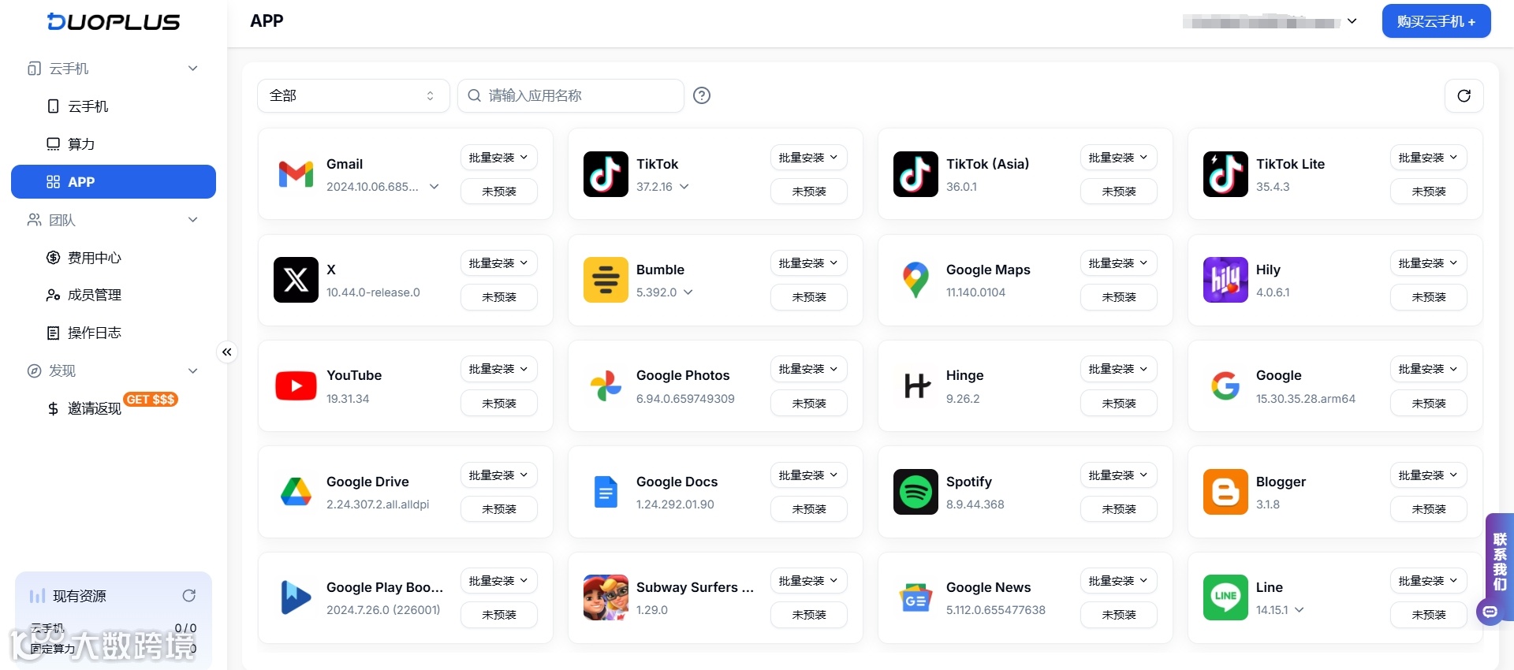Refresh the existing resources panel

(189, 595)
